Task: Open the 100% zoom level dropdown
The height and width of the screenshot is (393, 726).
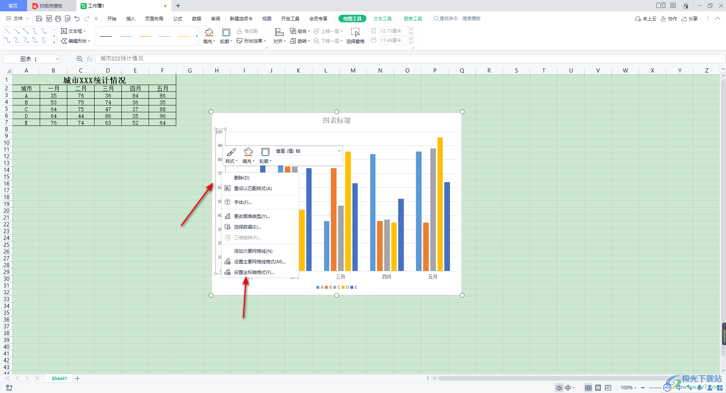Action: coord(635,388)
